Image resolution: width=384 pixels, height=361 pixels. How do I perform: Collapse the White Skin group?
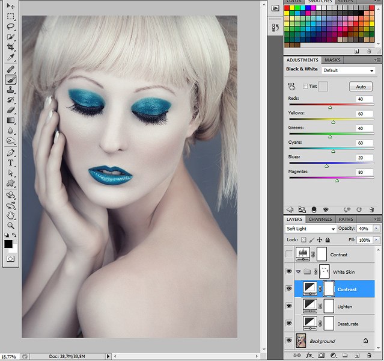tap(299, 272)
